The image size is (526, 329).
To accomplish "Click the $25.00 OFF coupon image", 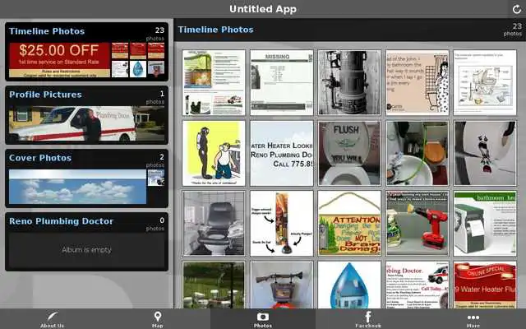I will (x=59, y=60).
